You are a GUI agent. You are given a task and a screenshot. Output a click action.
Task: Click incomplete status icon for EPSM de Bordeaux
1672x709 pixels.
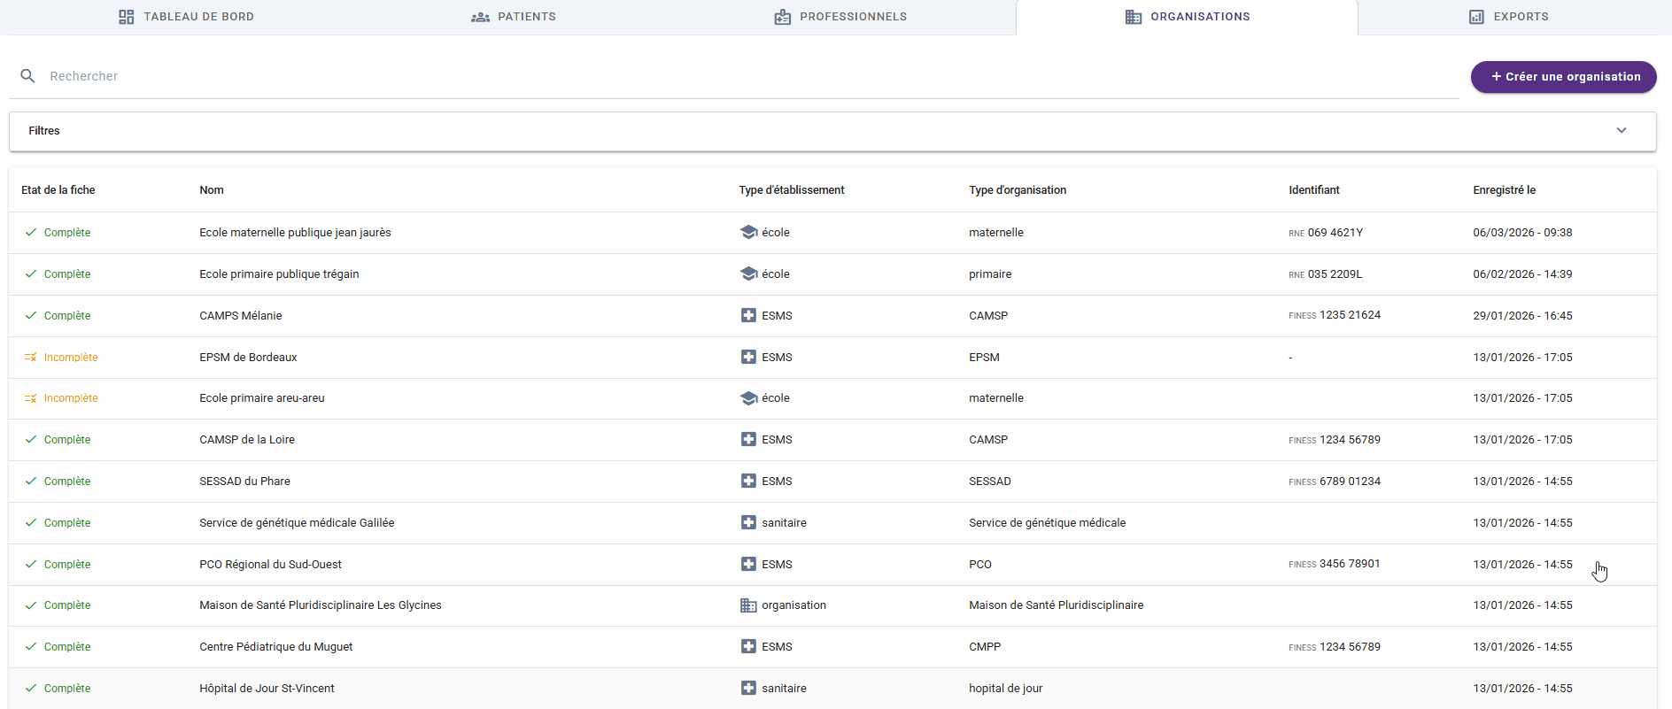tap(30, 358)
